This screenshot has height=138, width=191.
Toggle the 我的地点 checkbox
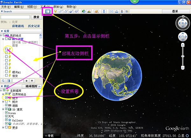[x=4, y=35]
